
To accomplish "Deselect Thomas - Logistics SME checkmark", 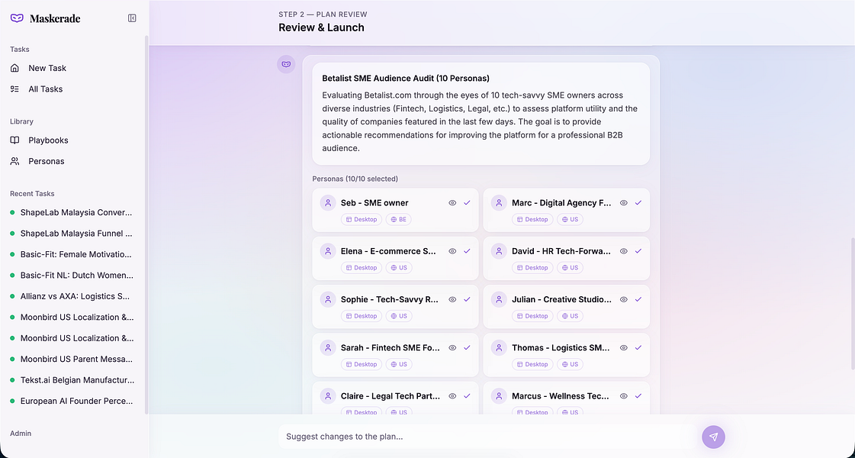I will [638, 348].
